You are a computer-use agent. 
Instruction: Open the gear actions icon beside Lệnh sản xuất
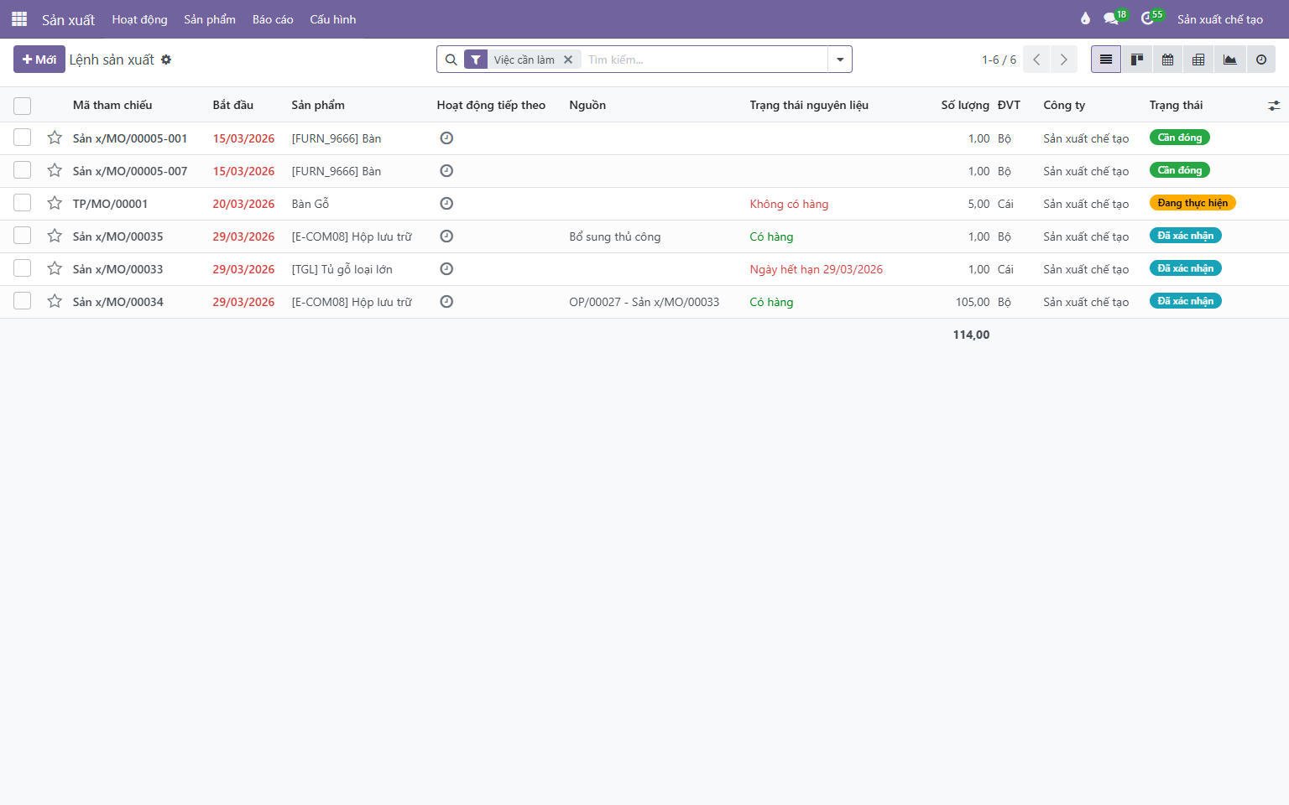pyautogui.click(x=166, y=60)
